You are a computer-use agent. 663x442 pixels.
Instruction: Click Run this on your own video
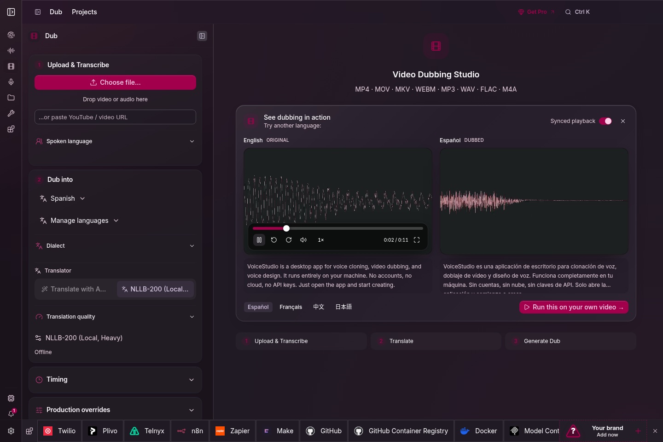[x=574, y=307]
